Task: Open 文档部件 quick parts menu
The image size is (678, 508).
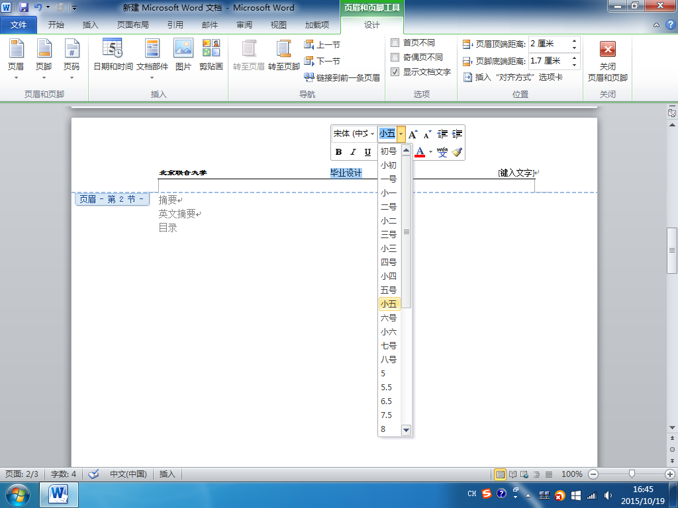Action: (152, 60)
